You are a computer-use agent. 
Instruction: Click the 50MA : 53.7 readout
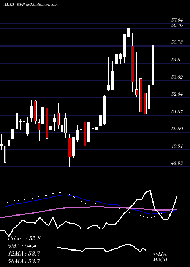[x=24, y=261]
